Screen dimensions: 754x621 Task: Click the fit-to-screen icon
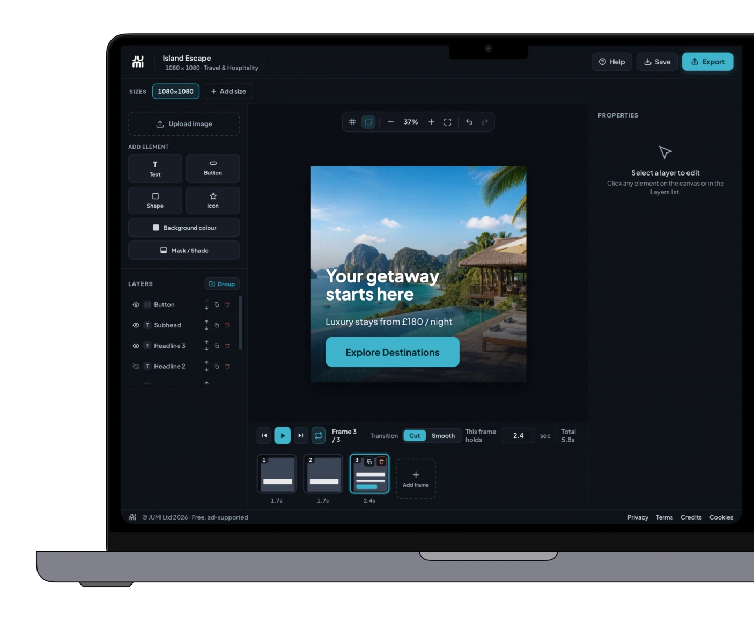point(447,122)
